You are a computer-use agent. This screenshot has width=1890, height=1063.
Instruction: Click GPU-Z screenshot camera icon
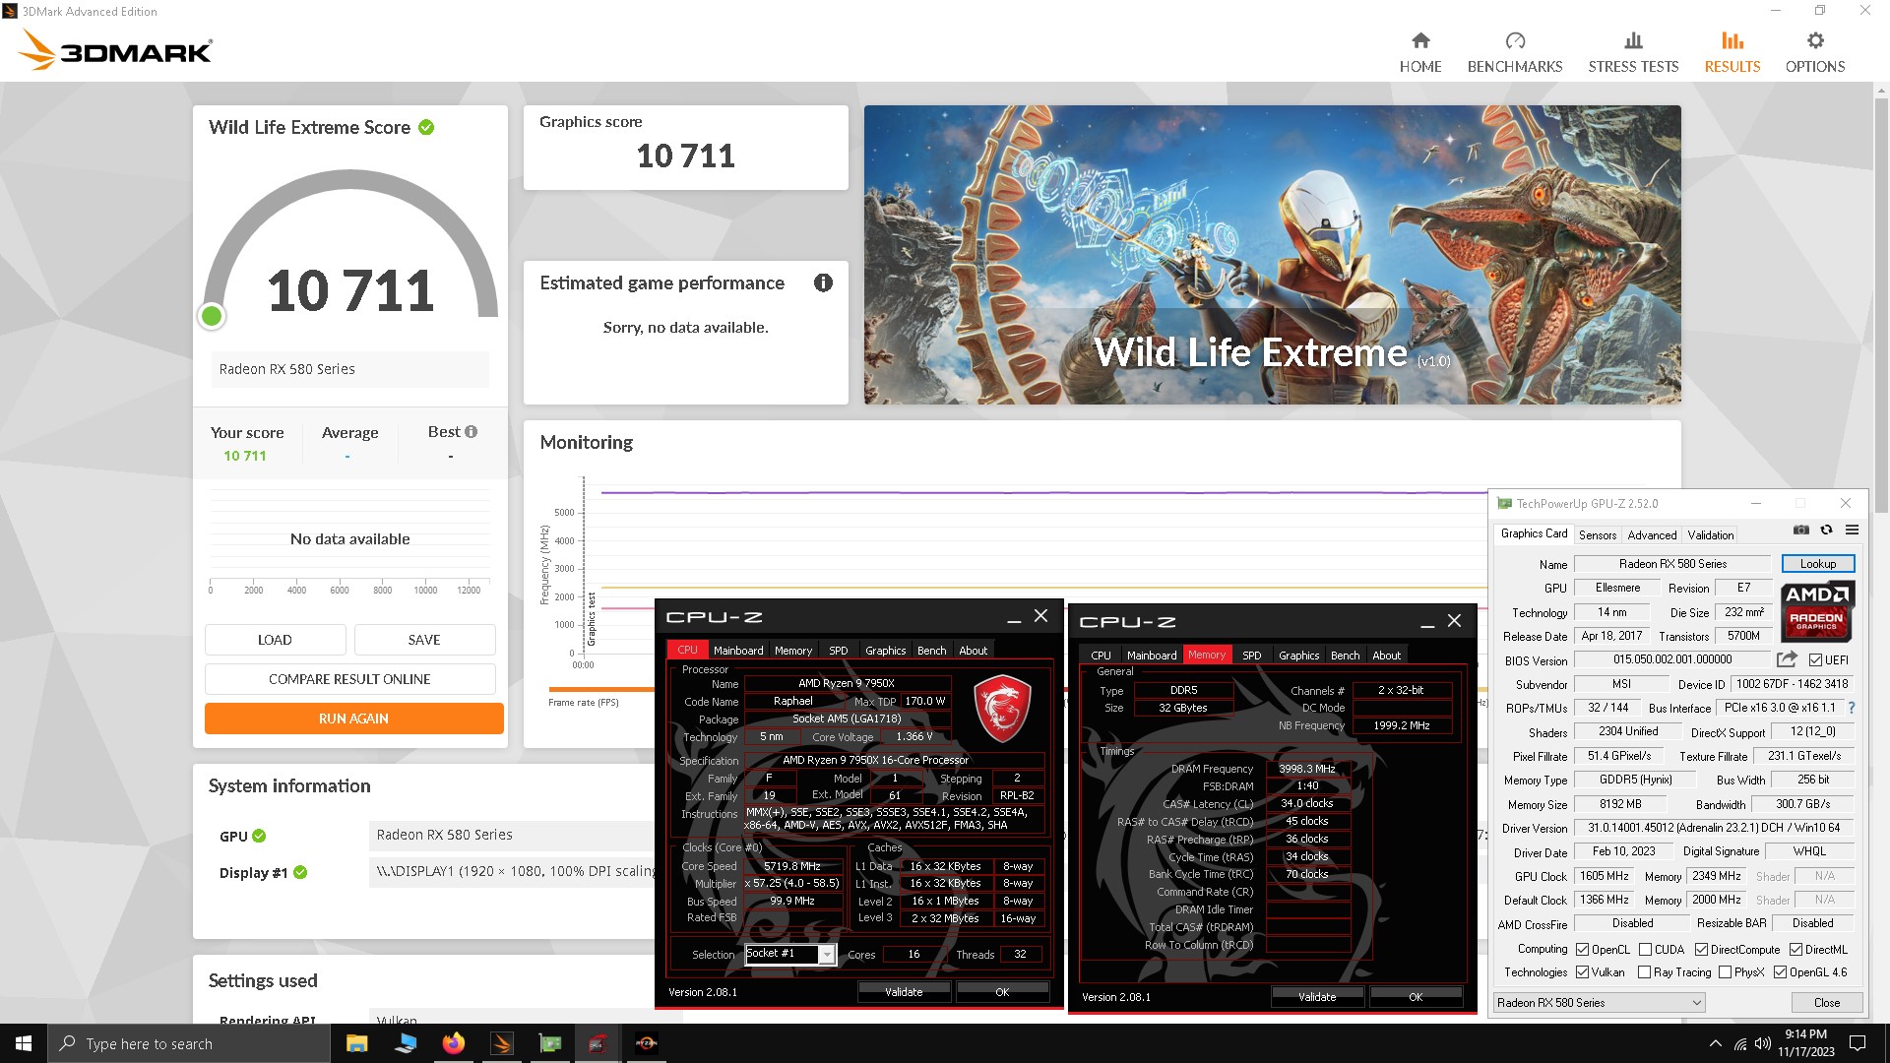coord(1801,531)
